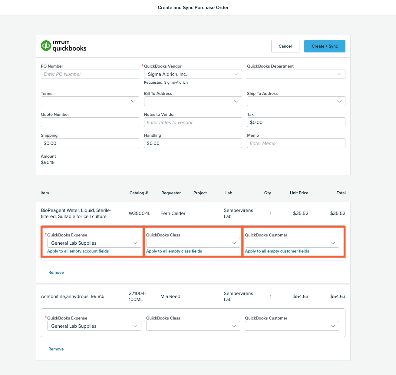Open QuickBooks Customer dropdown for Acetonitrile
Screen dimensions: 396x375
(x=292, y=326)
